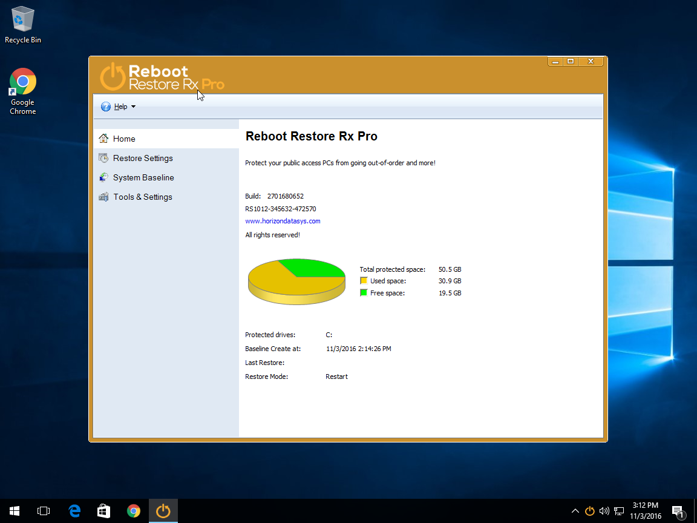Select Restore Settings in the sidebar
Viewport: 697px width, 523px height.
click(143, 158)
